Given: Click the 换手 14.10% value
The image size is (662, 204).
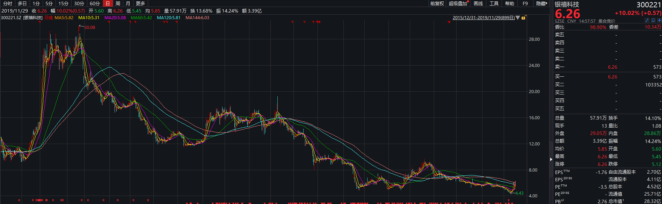Looking at the screenshot, I should [653, 118].
